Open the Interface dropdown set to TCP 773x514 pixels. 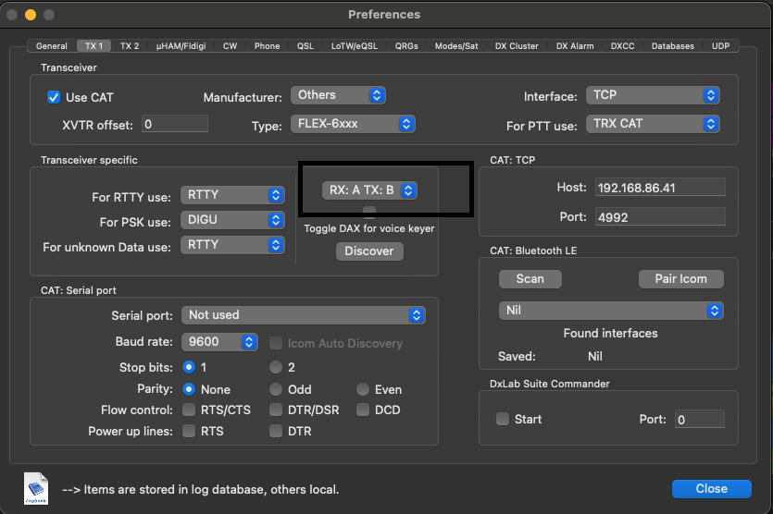point(653,95)
